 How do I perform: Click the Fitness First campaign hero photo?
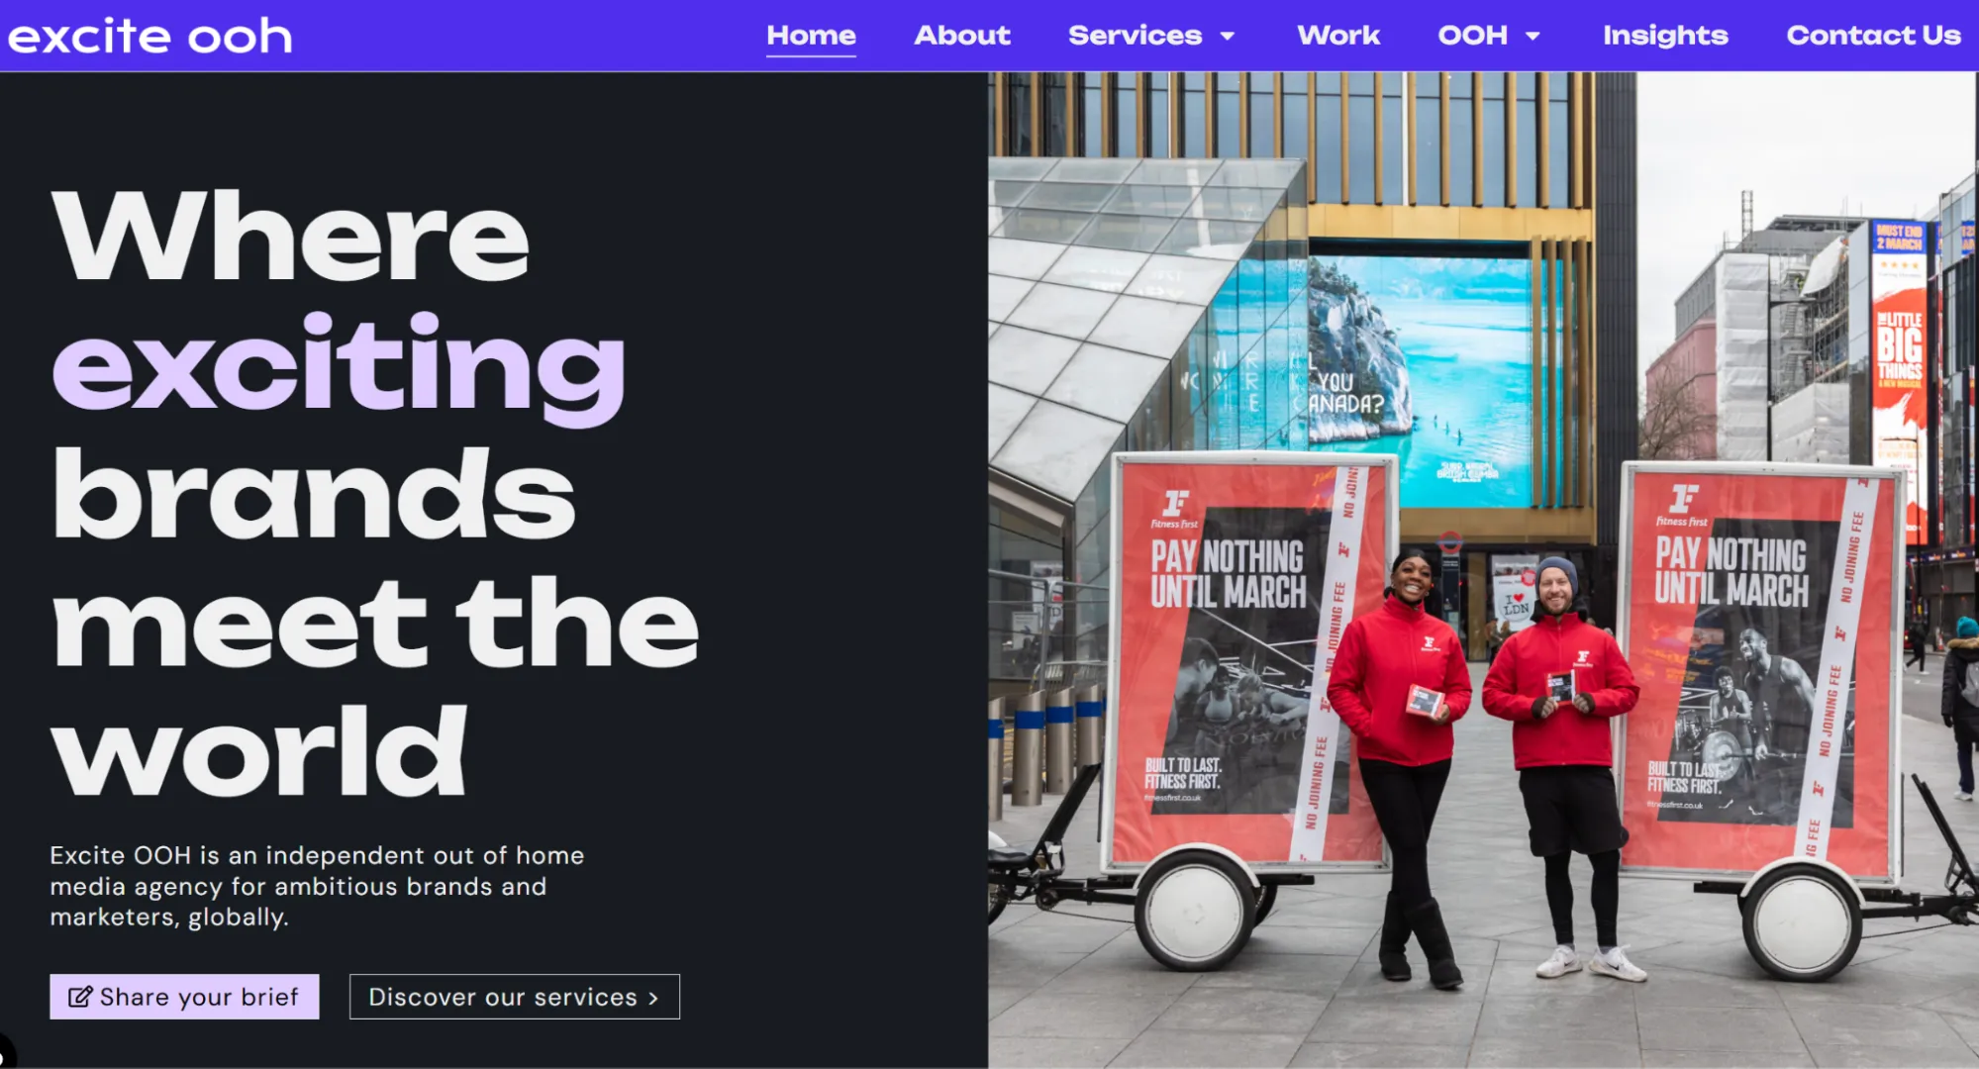click(1483, 570)
